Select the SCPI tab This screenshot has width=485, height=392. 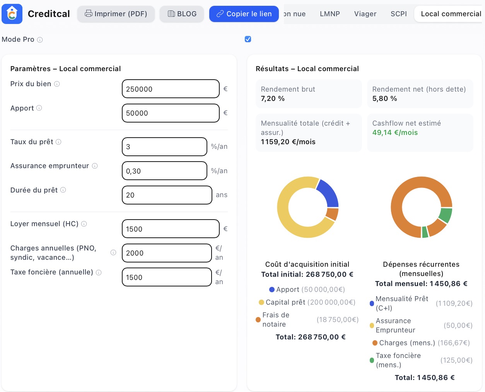click(398, 14)
